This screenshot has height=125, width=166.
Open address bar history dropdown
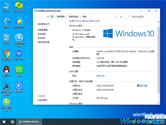click(x=116, y=17)
